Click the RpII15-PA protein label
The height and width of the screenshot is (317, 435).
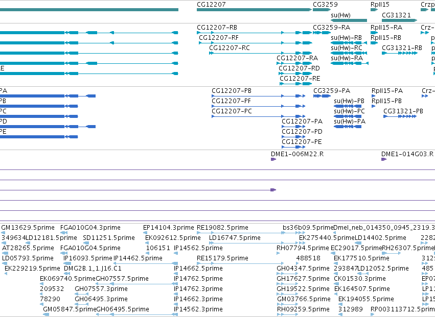click(387, 91)
